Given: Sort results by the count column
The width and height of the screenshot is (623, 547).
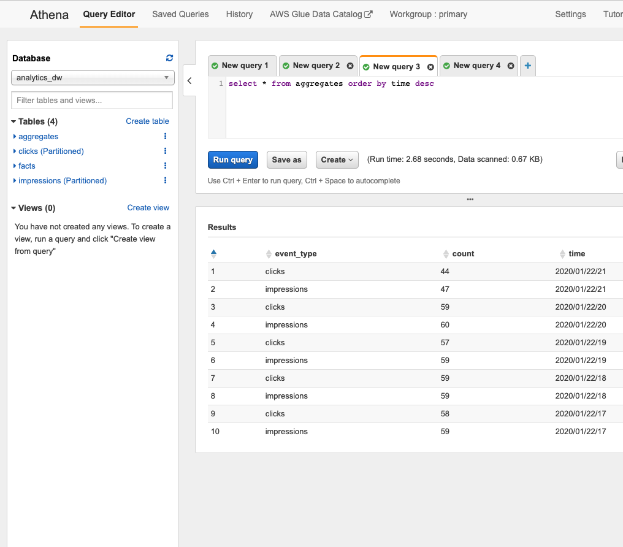Looking at the screenshot, I should (x=446, y=253).
